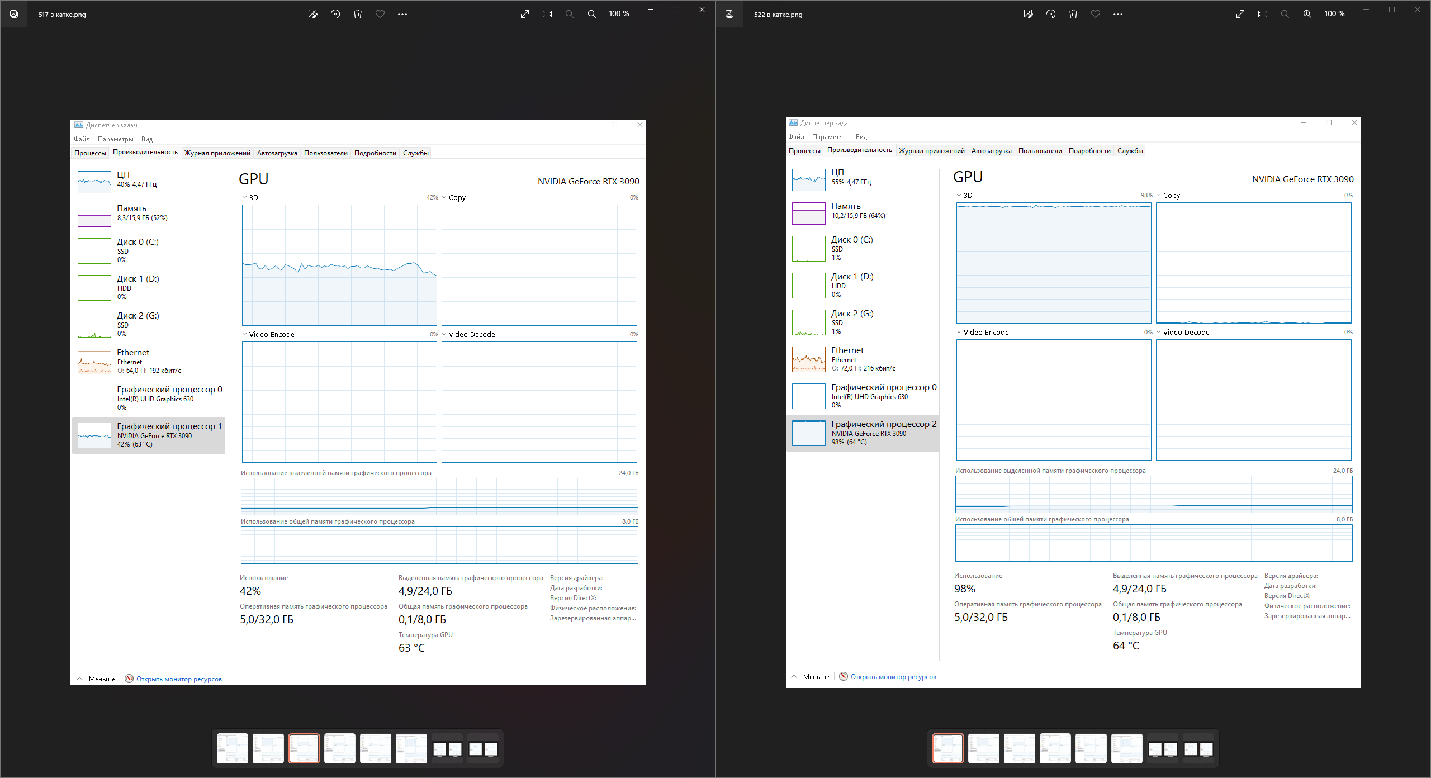Delete the 522 в катке.png image
Screen dimensions: 1431x778
tap(1073, 14)
